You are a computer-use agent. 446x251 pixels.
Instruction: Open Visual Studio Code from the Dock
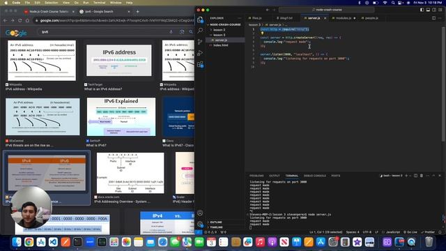click(53, 242)
